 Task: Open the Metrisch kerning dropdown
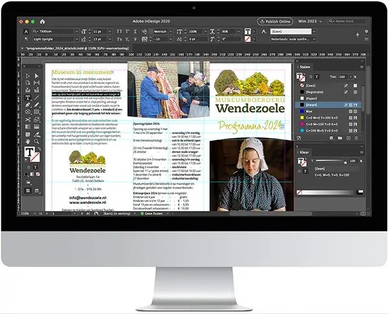(x=171, y=32)
